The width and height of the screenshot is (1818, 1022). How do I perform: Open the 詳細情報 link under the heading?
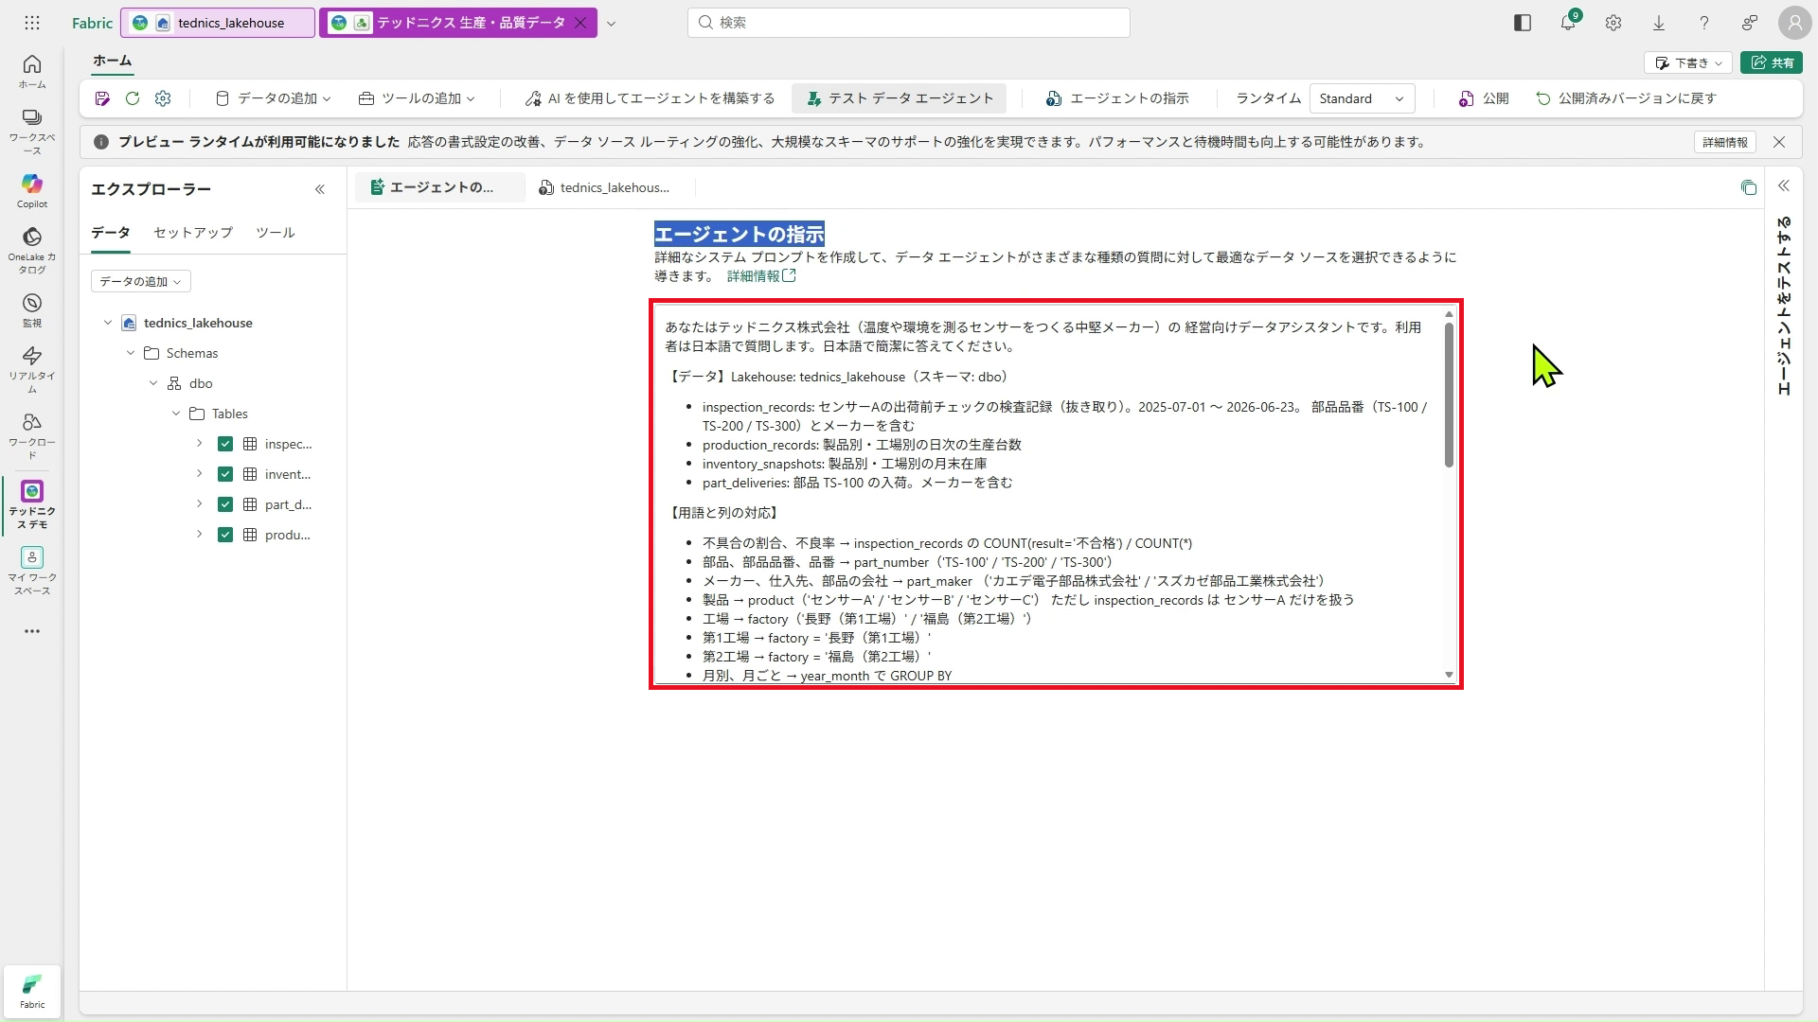[x=761, y=276]
